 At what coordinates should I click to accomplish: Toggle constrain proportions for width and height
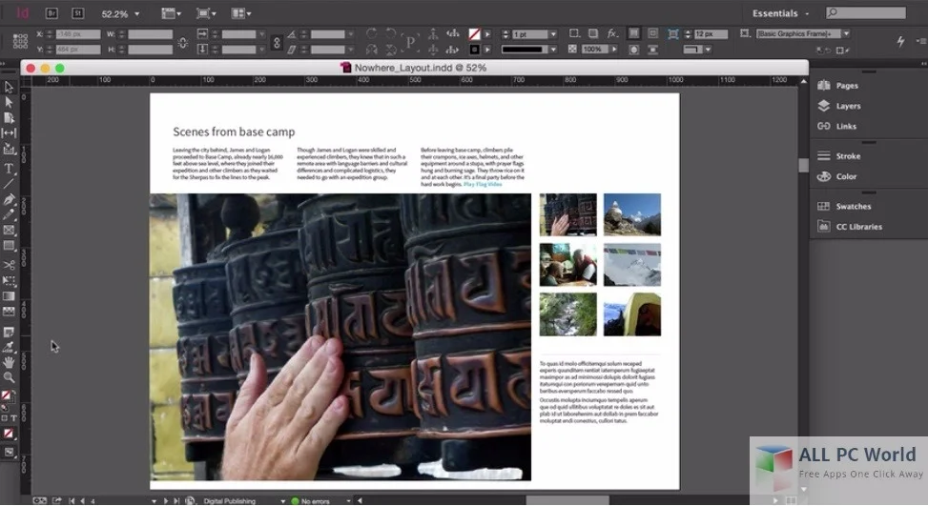pyautogui.click(x=183, y=43)
